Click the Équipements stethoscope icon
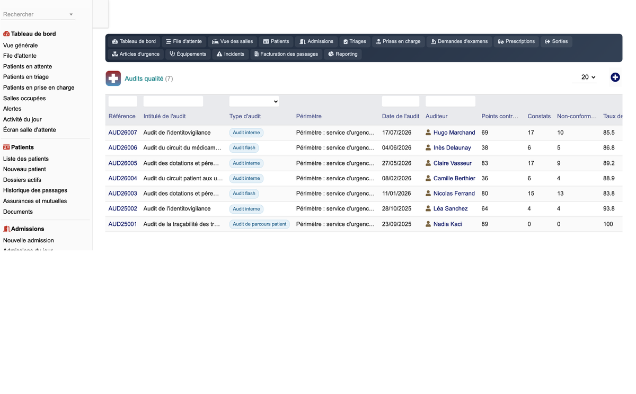636x394 pixels. coord(172,54)
